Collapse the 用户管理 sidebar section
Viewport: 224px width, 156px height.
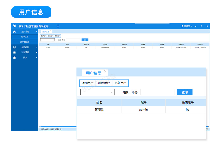36,32
